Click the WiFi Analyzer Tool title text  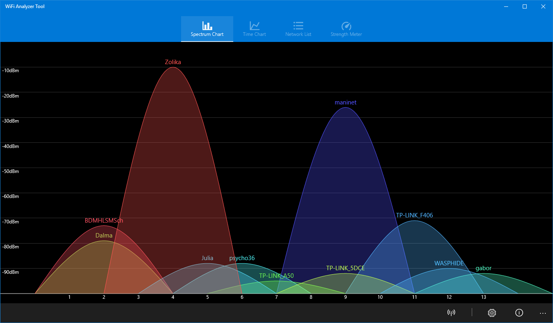pyautogui.click(x=24, y=6)
